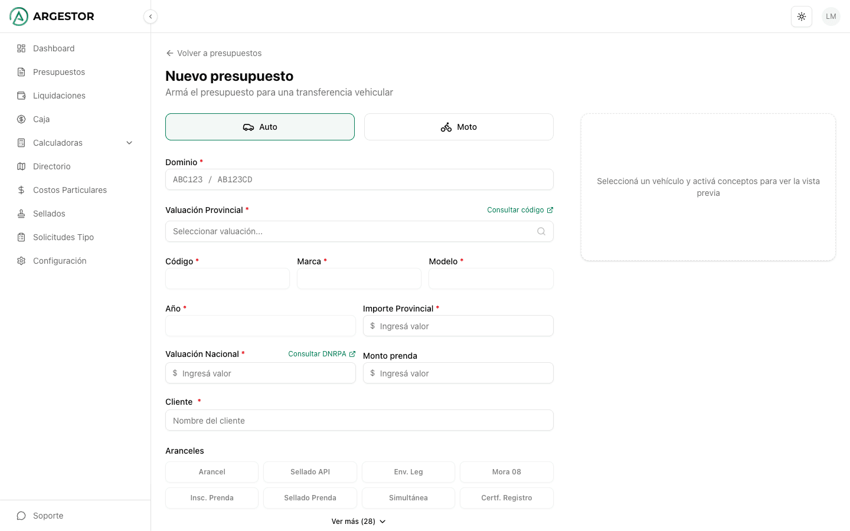
Task: Toggle the light/dark theme sun icon
Action: click(801, 17)
